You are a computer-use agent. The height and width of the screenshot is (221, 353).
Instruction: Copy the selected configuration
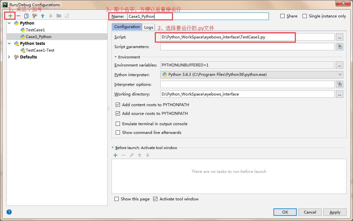26,16
